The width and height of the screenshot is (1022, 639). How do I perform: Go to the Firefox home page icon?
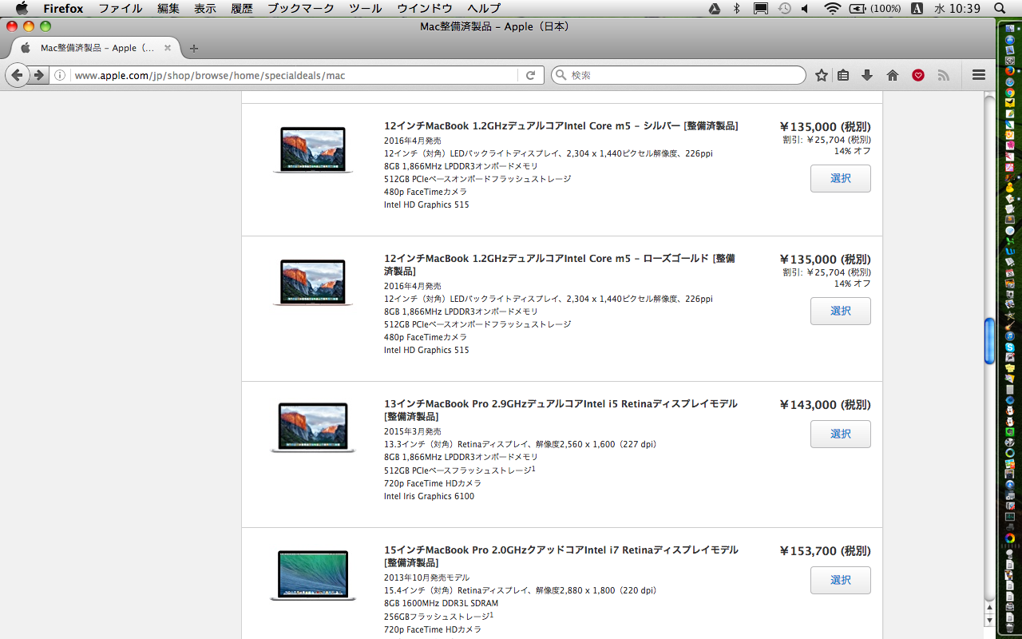coord(893,75)
